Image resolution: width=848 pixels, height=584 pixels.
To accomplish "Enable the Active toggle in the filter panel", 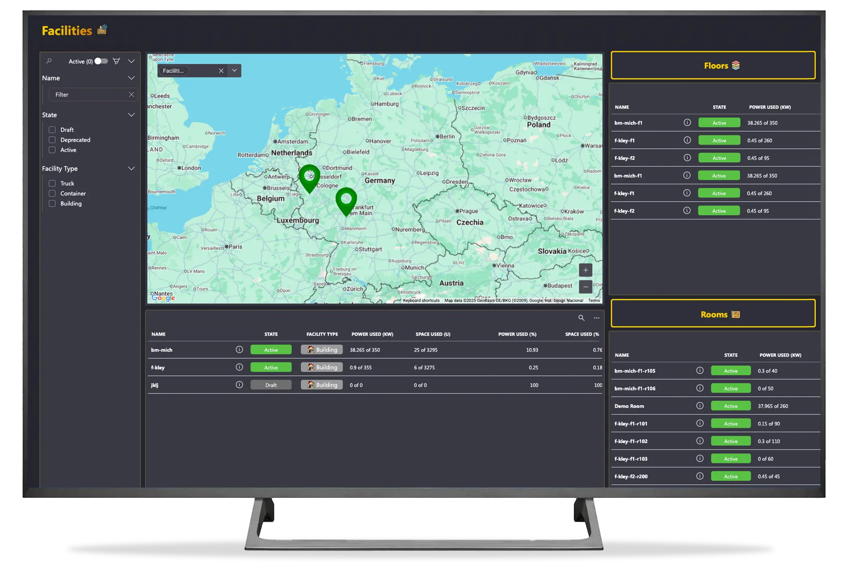I will 101,61.
